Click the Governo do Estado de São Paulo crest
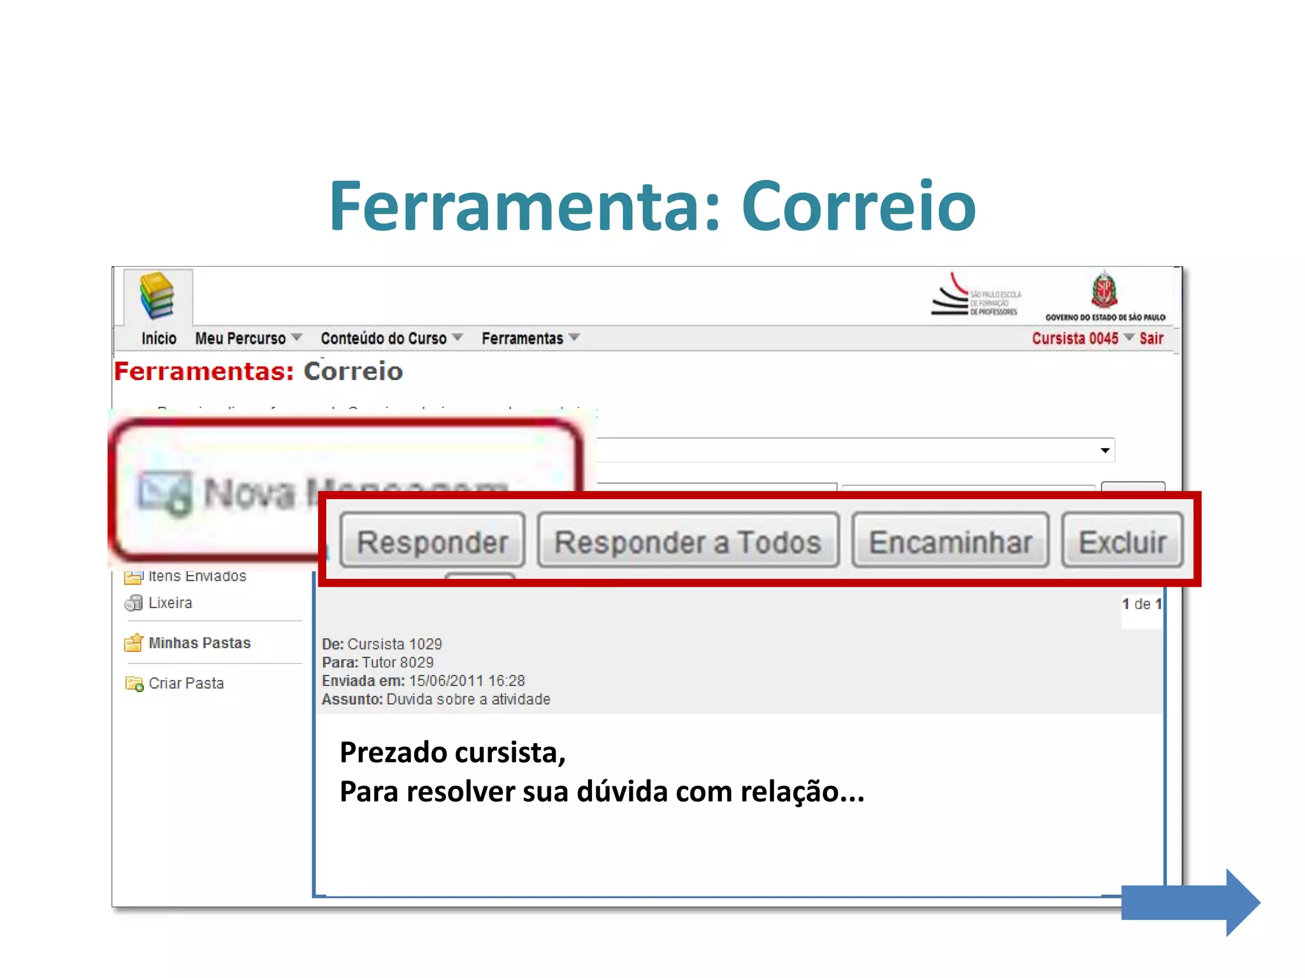The height and width of the screenshot is (978, 1305). [1105, 296]
